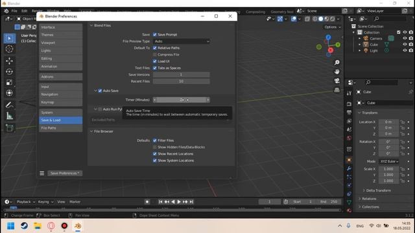This screenshot has width=415, height=233.
Task: Open the File Paths preferences tab
Action: point(61,128)
